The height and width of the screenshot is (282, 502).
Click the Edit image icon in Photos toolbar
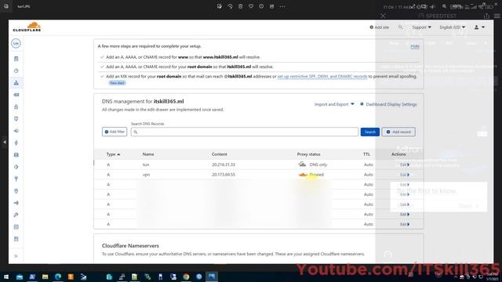point(220,6)
